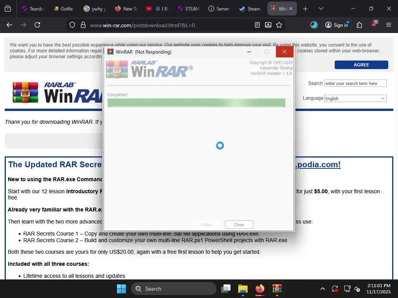398x298 pixels.
Task: Go back to the previous page
Action: 9,25
